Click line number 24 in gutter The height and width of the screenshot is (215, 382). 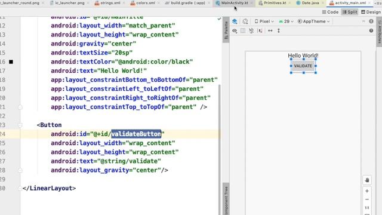[x=2, y=134]
